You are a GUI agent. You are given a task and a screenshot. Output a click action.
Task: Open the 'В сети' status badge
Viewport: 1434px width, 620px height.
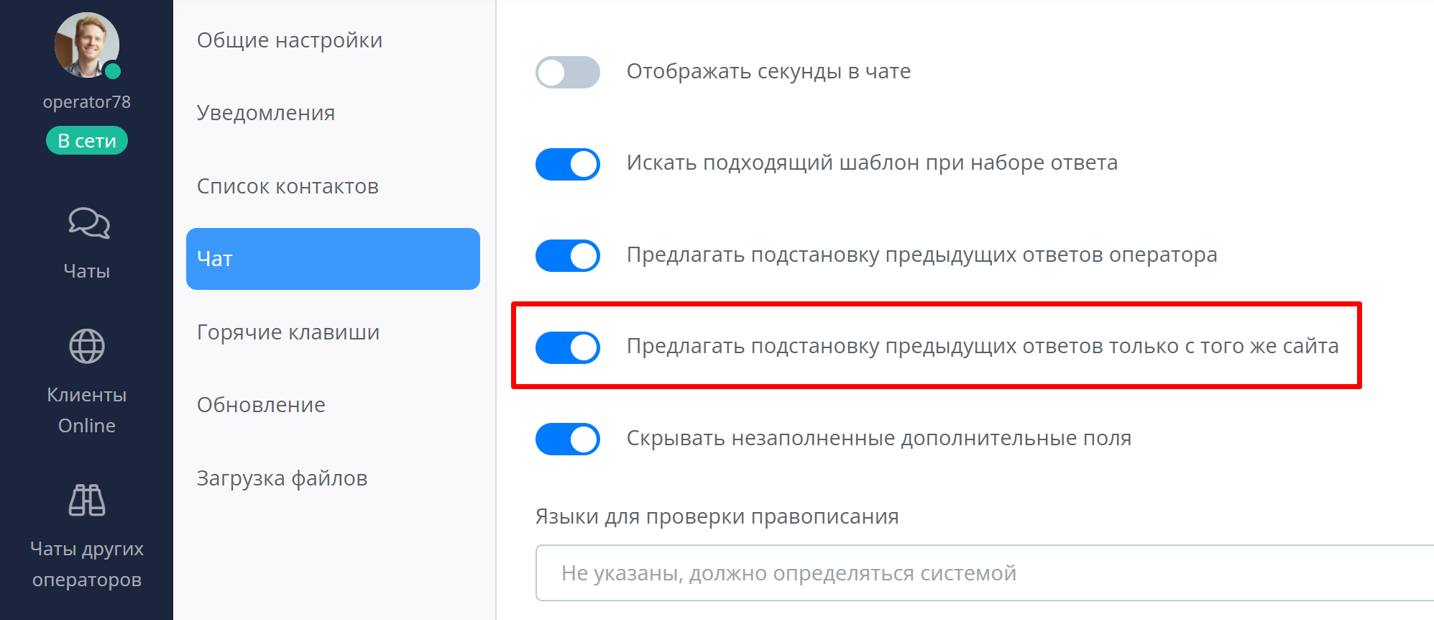[x=87, y=140]
